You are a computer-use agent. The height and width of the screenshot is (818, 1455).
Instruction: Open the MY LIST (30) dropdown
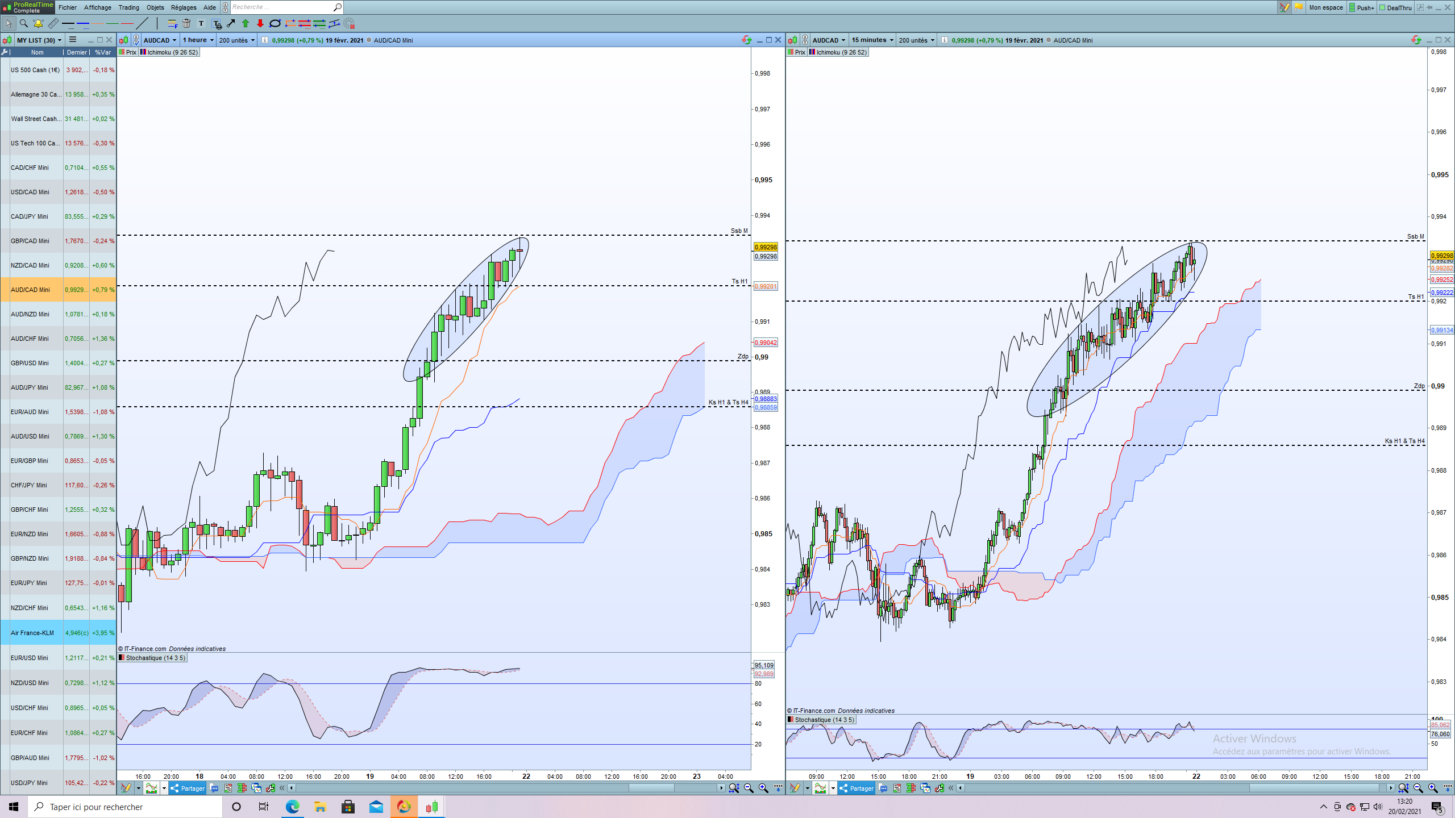tap(39, 40)
